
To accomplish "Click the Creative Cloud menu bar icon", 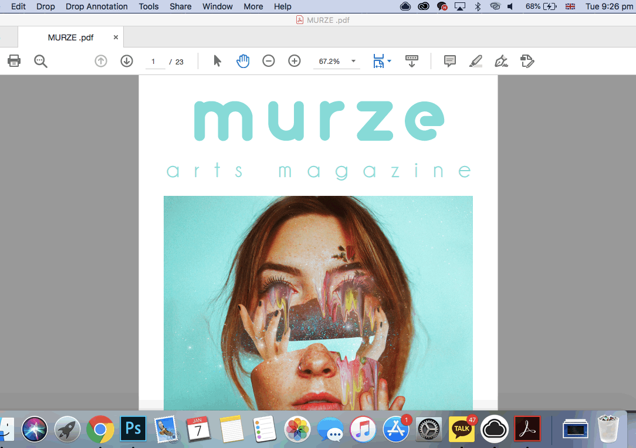I will 424,6.
